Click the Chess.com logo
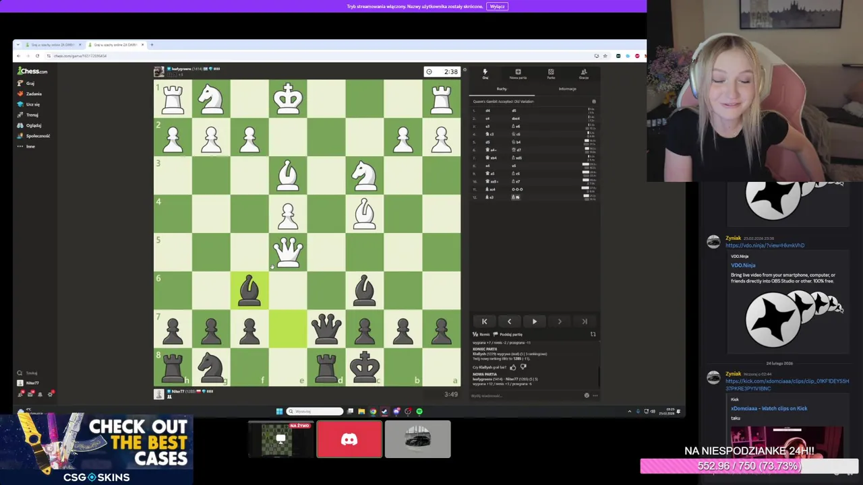This screenshot has height=485, width=863. pyautogui.click(x=32, y=71)
